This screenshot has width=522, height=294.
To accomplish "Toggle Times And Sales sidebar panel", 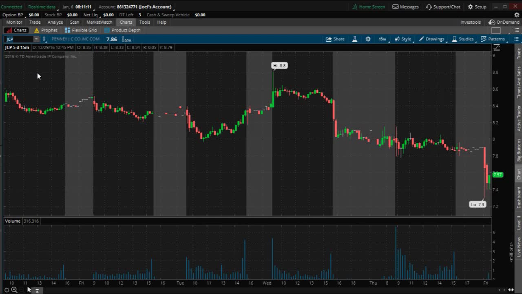I will pos(519,82).
